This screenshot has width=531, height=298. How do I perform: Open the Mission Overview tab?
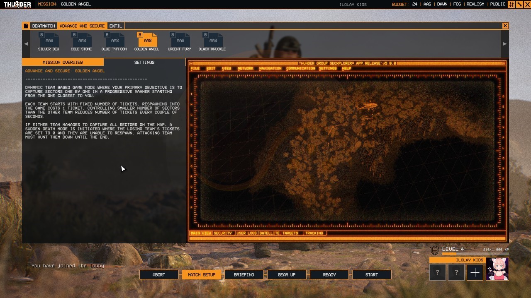tap(63, 62)
